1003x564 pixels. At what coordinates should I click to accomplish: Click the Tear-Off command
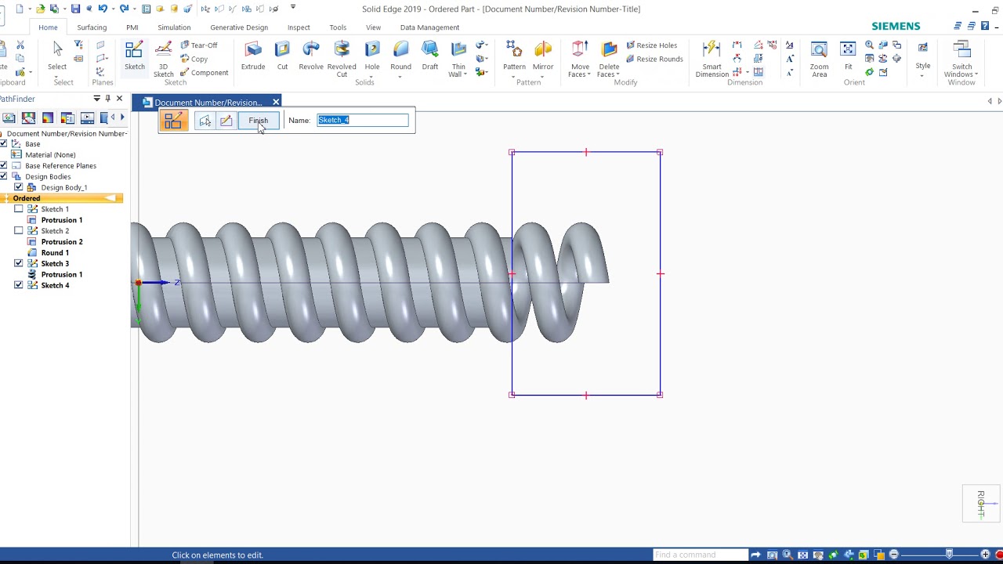coord(198,45)
